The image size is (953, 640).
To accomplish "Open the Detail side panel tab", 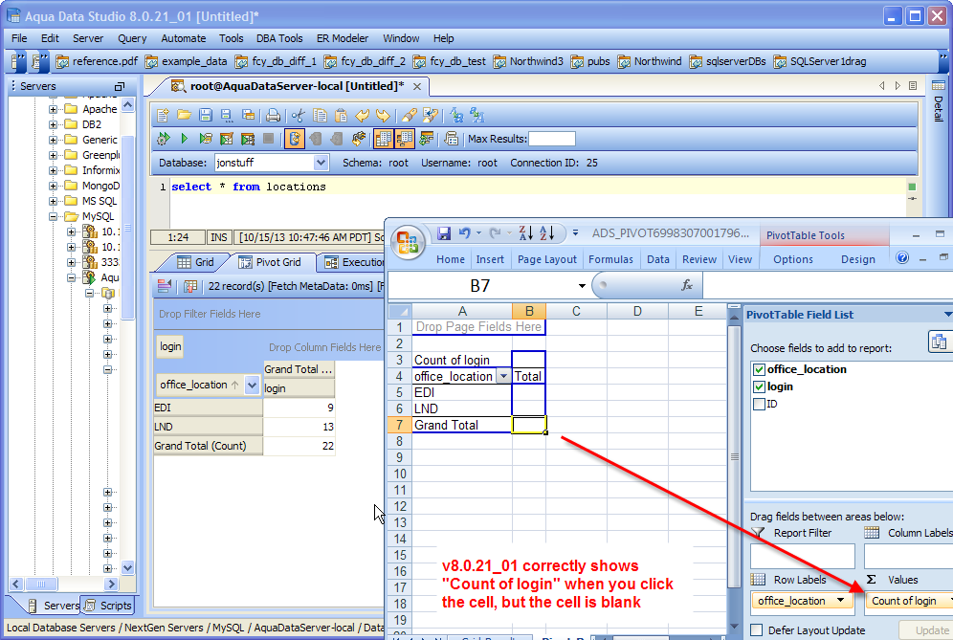I will 938,100.
